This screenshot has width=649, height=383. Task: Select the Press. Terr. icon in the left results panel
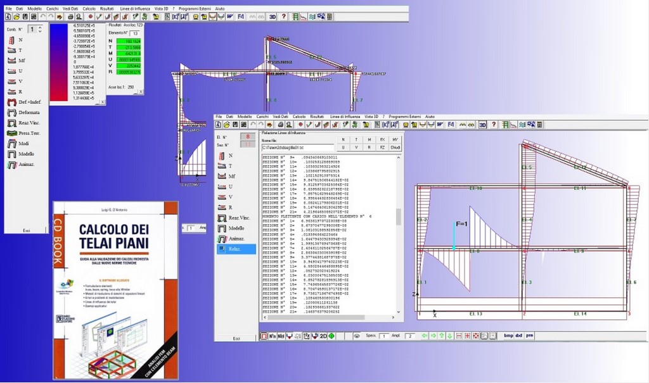pyautogui.click(x=11, y=133)
